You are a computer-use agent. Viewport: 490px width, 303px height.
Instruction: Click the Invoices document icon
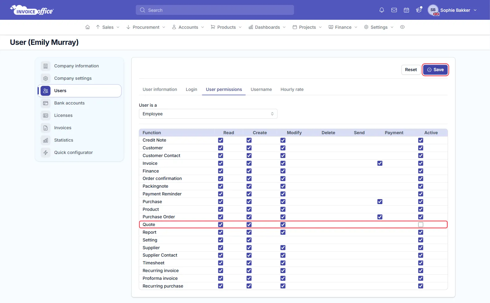45,128
